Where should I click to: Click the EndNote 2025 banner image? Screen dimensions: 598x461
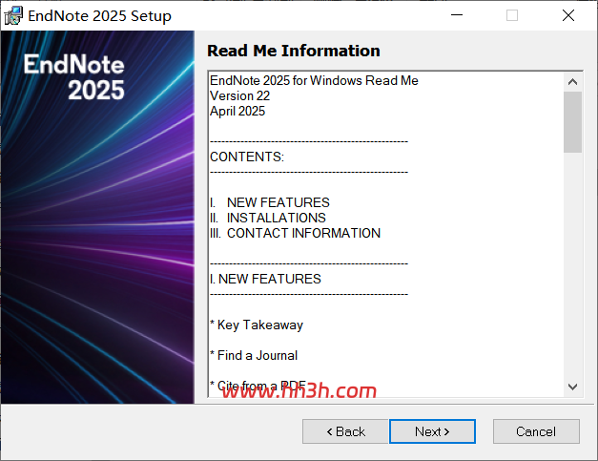pyautogui.click(x=97, y=218)
